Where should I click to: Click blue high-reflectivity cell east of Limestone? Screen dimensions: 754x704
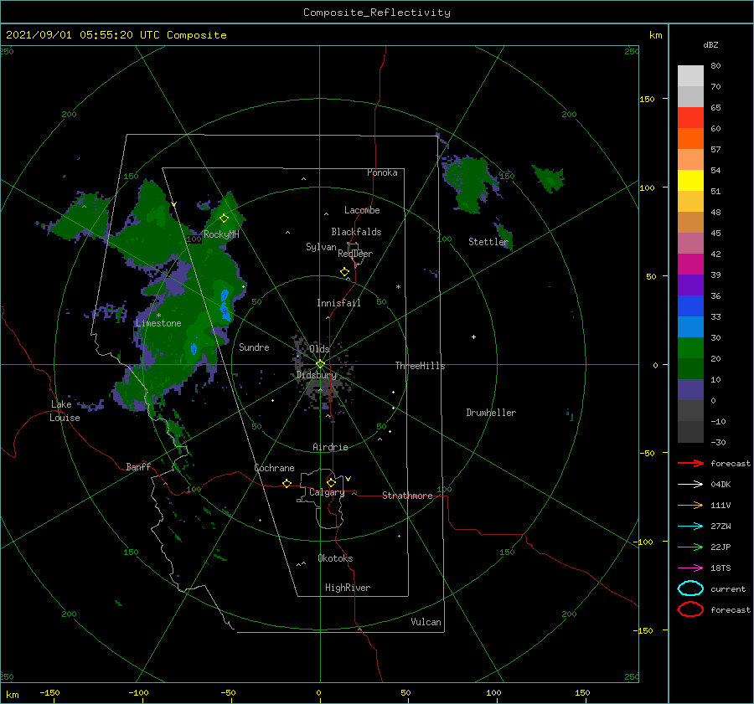click(x=225, y=305)
